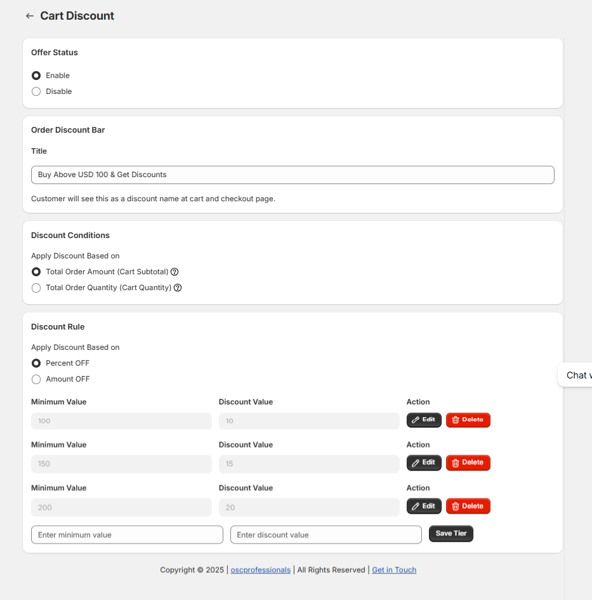Select the Percent OFF discount type
This screenshot has height=600, width=592.
tap(36, 363)
